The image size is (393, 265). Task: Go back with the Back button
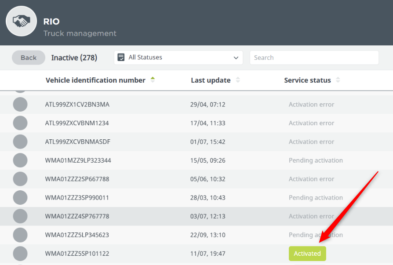point(29,58)
